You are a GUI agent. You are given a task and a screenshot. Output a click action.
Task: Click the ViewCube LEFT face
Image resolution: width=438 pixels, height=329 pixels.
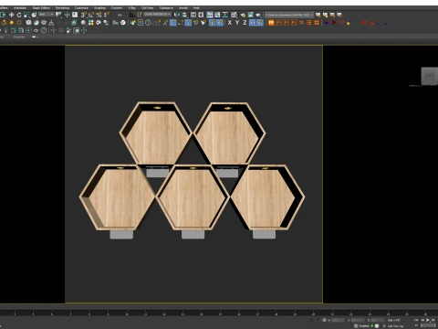click(429, 76)
